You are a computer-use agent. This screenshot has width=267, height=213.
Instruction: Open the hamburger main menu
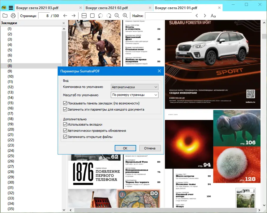pyautogui.click(x=11, y=8)
